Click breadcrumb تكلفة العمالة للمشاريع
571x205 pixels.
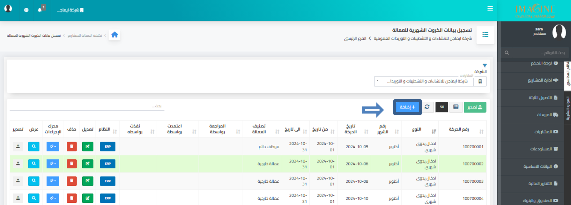tap(85, 35)
